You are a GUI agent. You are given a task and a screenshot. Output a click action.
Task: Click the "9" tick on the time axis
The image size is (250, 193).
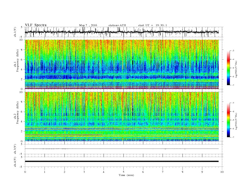(202, 172)
